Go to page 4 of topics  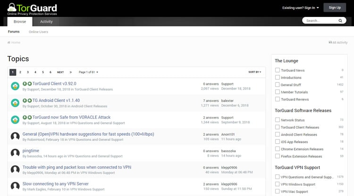tap(35, 72)
